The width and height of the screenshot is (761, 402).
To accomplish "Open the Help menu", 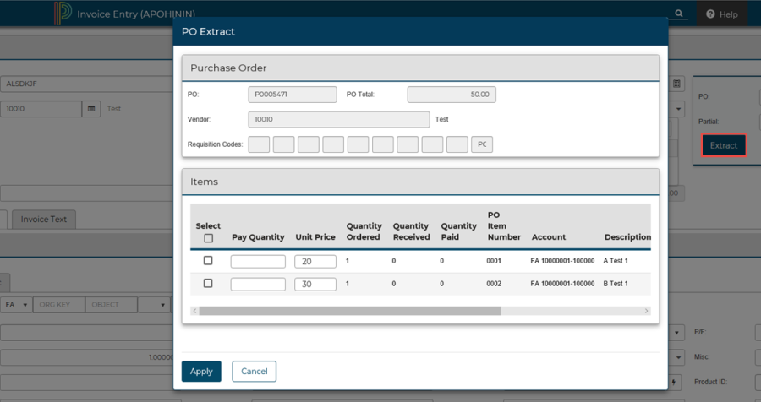I will 722,14.
